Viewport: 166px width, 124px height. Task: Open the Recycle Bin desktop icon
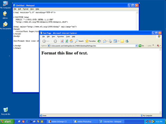tap(6, 111)
